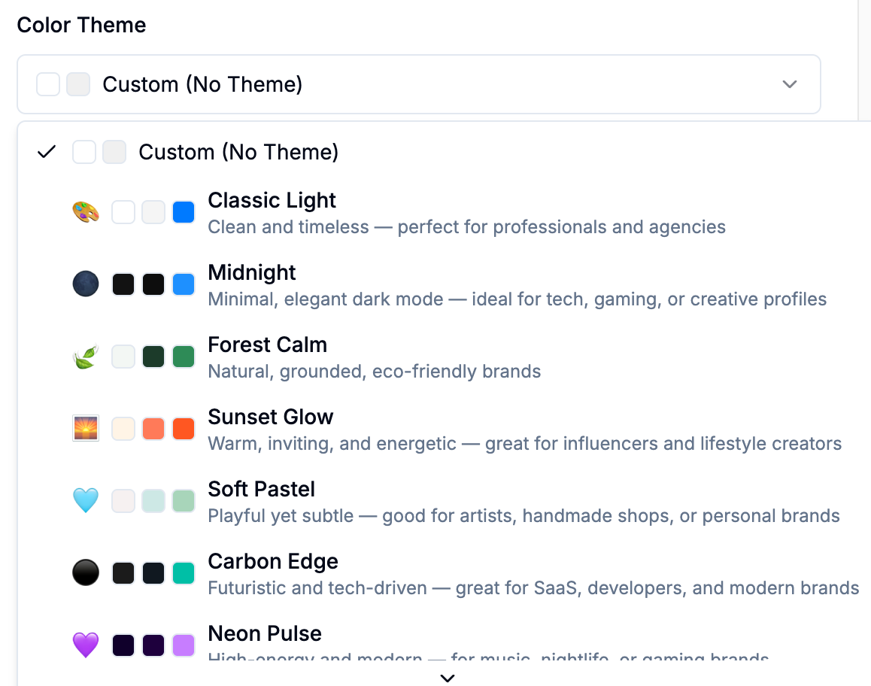Click the blue heart icon for Soft Pastel

point(86,501)
